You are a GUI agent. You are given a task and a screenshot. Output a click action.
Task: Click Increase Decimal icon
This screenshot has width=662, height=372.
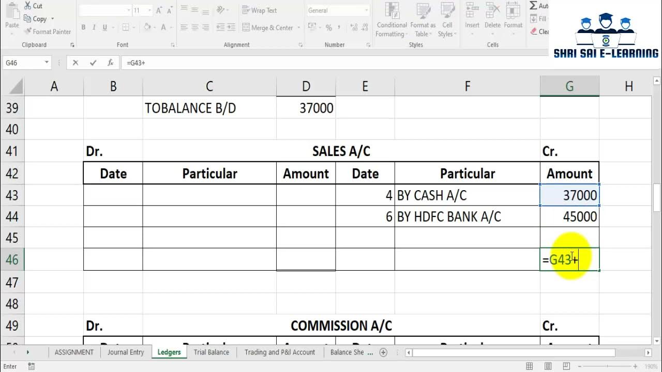point(353,28)
